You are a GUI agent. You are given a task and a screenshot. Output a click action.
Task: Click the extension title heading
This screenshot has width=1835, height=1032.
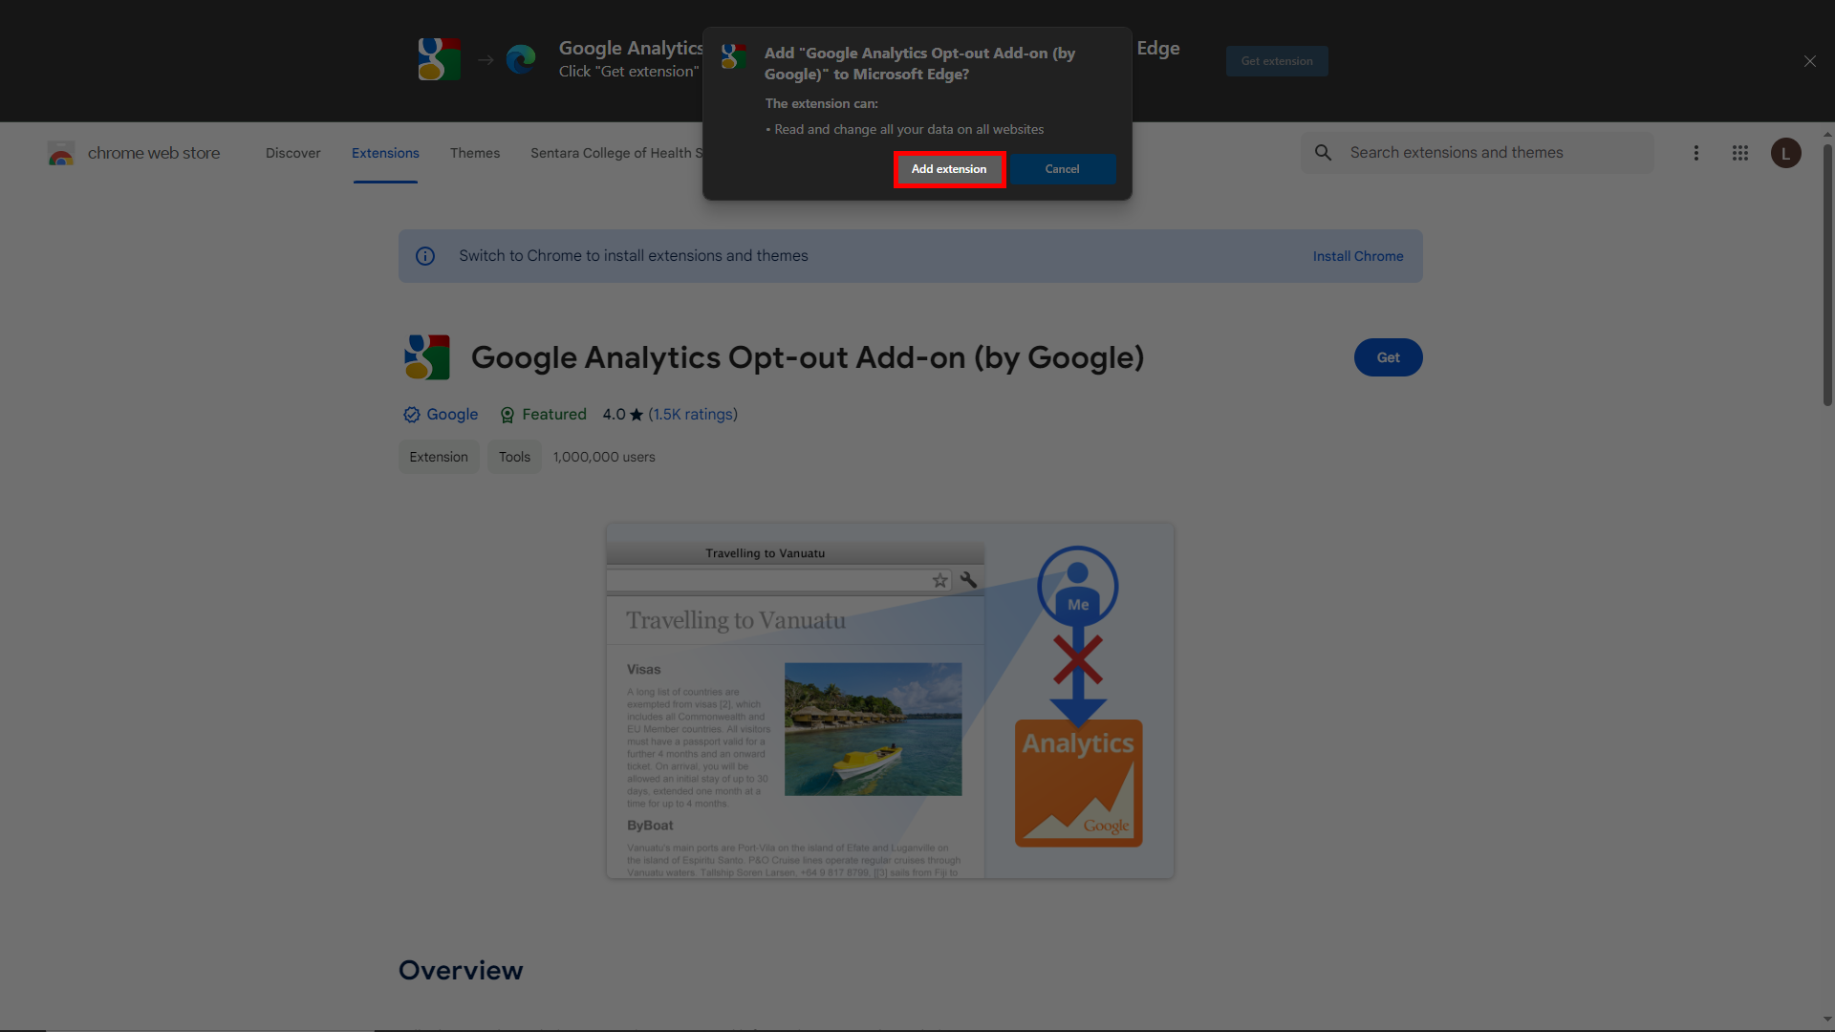point(808,357)
